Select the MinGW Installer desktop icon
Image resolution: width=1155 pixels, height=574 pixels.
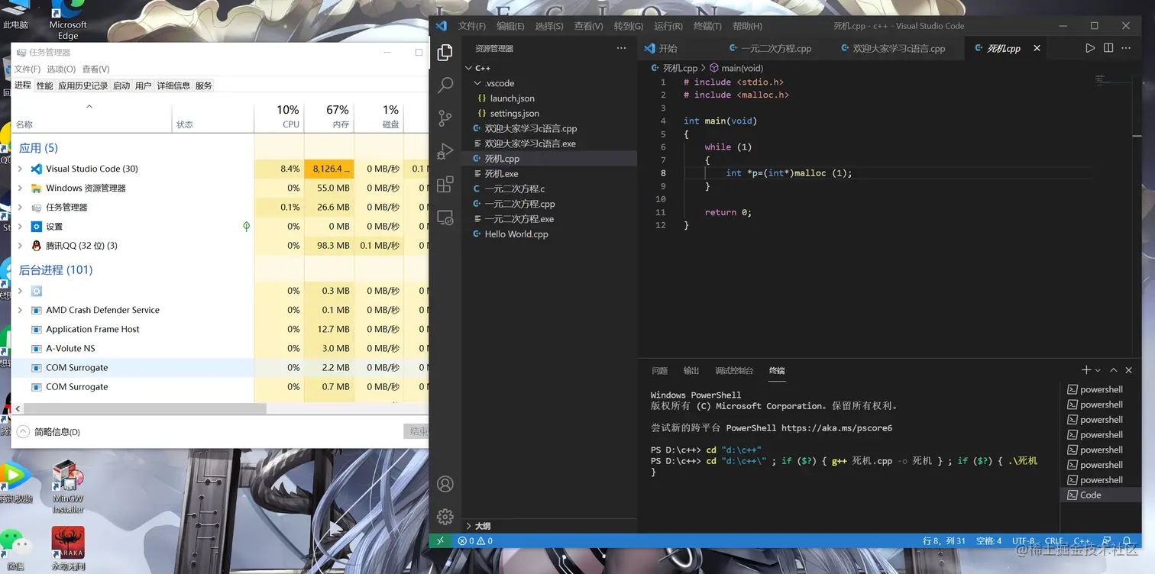(x=68, y=487)
